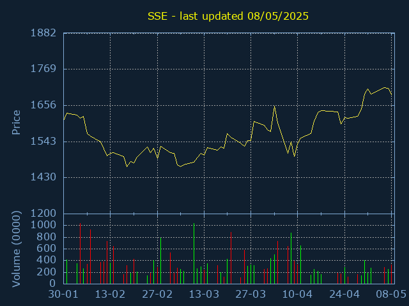Viewport: 409px width, 306px height.
Task: Click the chart title 'SSE - last updated 08/05/2025'
Action: (228, 17)
